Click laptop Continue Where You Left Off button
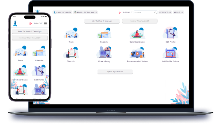Viewport: 221px width, 124px height. pos(140,21)
